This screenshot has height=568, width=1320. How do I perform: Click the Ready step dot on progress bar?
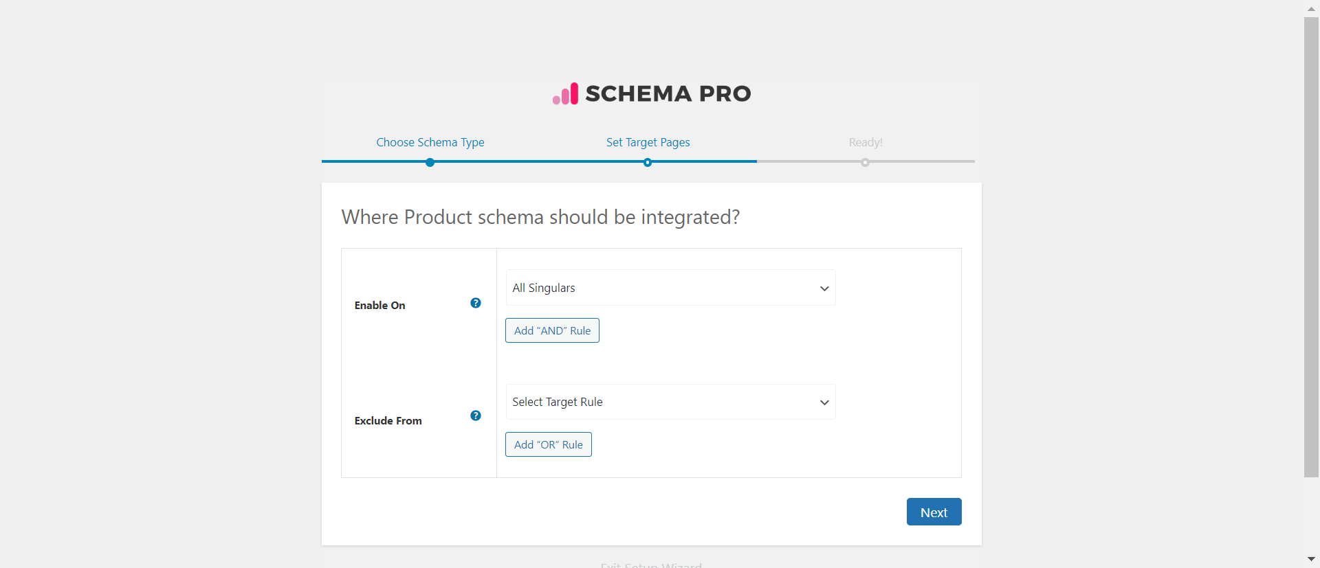(x=865, y=163)
